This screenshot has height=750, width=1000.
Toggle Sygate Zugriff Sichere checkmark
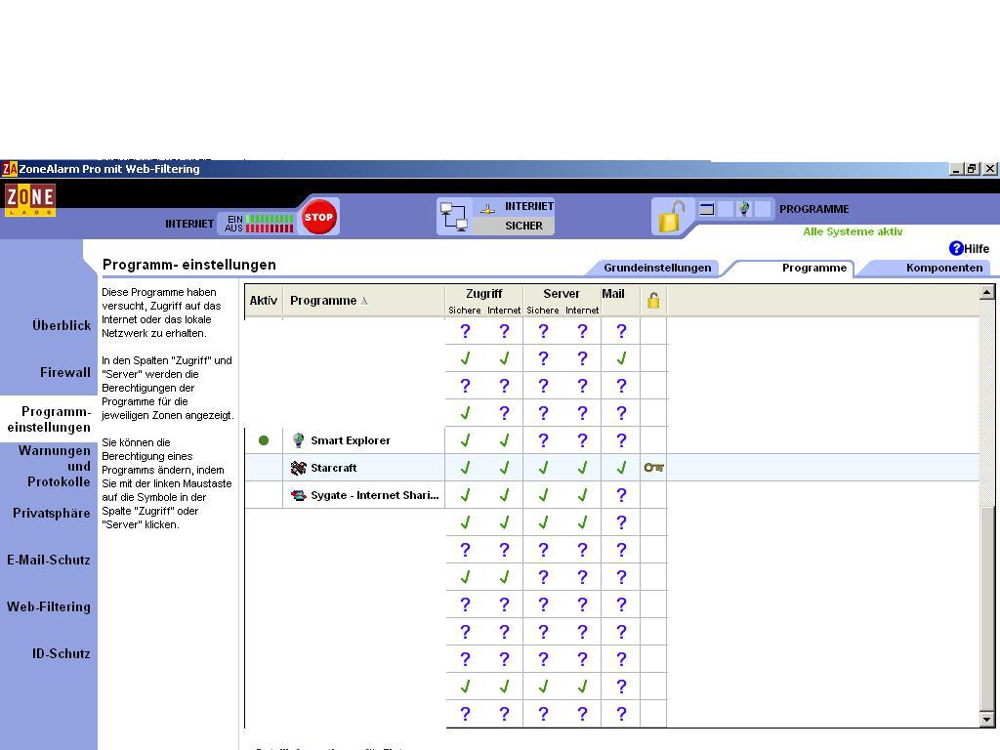click(x=465, y=495)
